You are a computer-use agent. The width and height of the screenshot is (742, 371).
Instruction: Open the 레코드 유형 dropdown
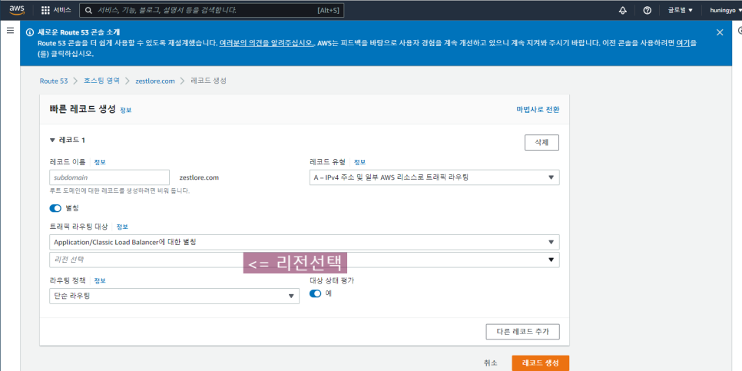pyautogui.click(x=435, y=177)
